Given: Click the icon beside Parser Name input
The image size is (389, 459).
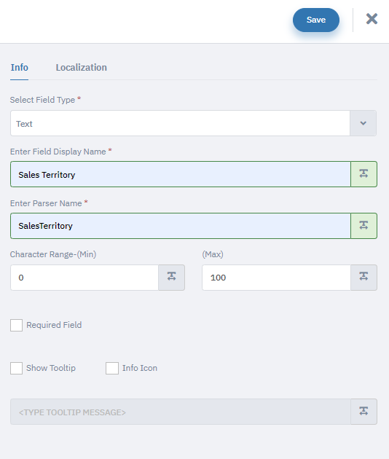Looking at the screenshot, I should pyautogui.click(x=364, y=226).
